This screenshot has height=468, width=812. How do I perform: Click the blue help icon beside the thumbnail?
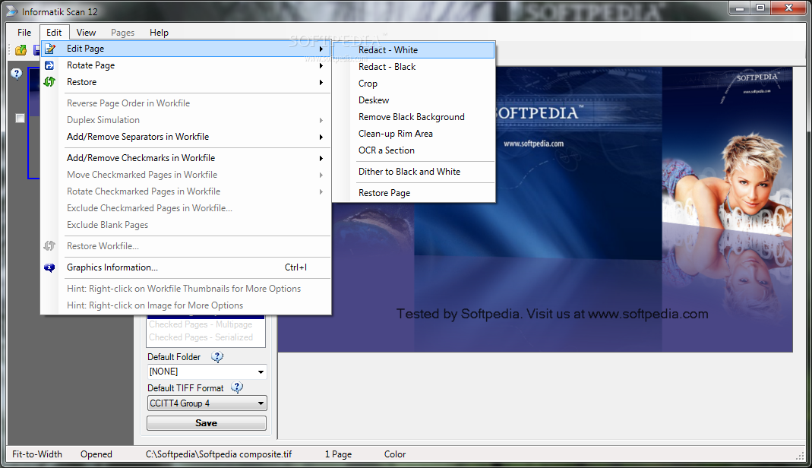click(x=17, y=74)
